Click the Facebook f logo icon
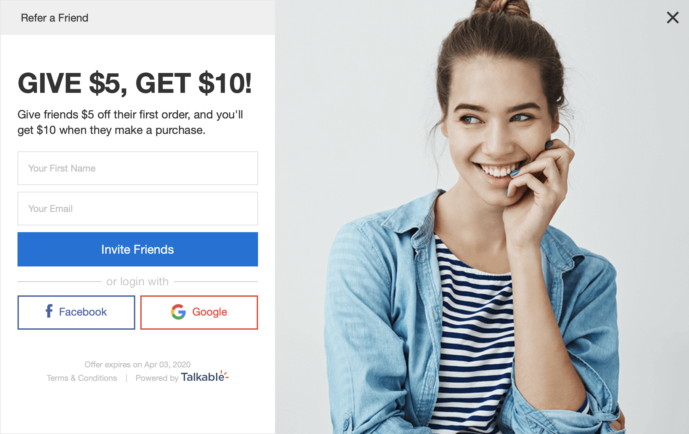The height and width of the screenshot is (434, 689). pyautogui.click(x=49, y=311)
